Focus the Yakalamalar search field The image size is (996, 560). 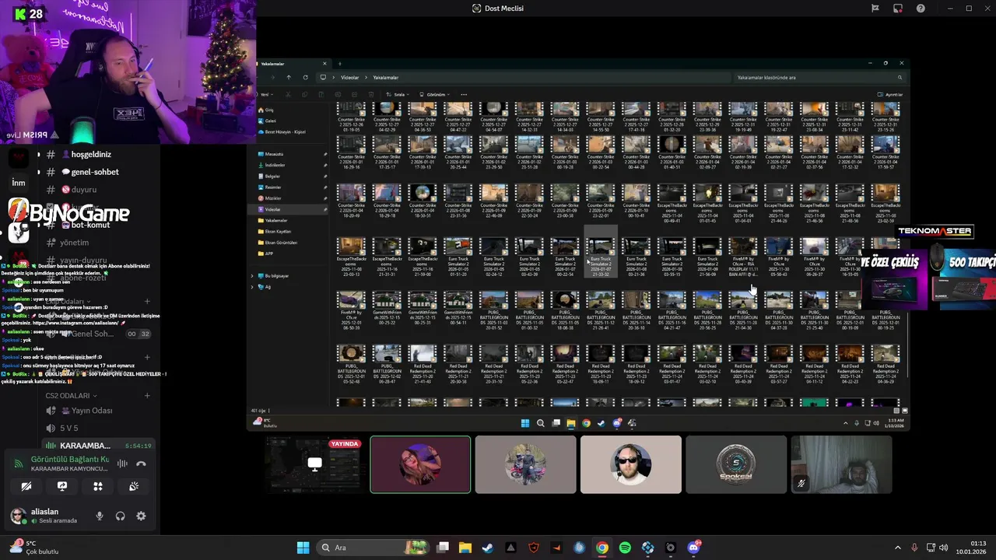819,78
